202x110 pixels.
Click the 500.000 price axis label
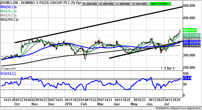191,6
